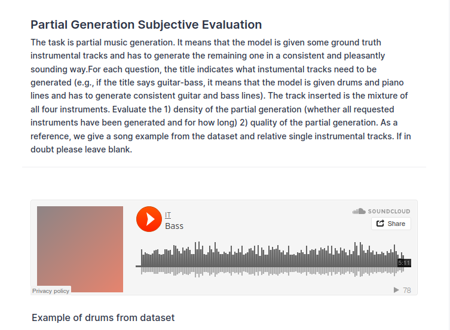Click the Partial Generation Subjective Evaluation heading
Image resolution: width=450 pixels, height=330 pixels.
point(146,25)
